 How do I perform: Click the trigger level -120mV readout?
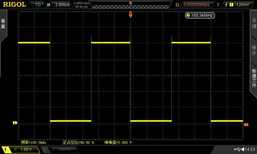point(242,5)
